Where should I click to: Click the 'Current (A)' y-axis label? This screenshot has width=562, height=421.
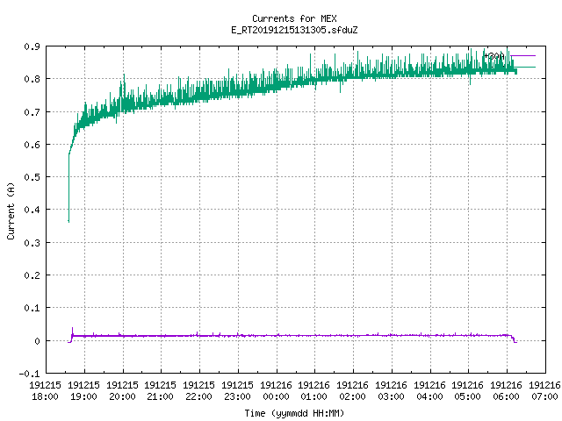pos(11,210)
